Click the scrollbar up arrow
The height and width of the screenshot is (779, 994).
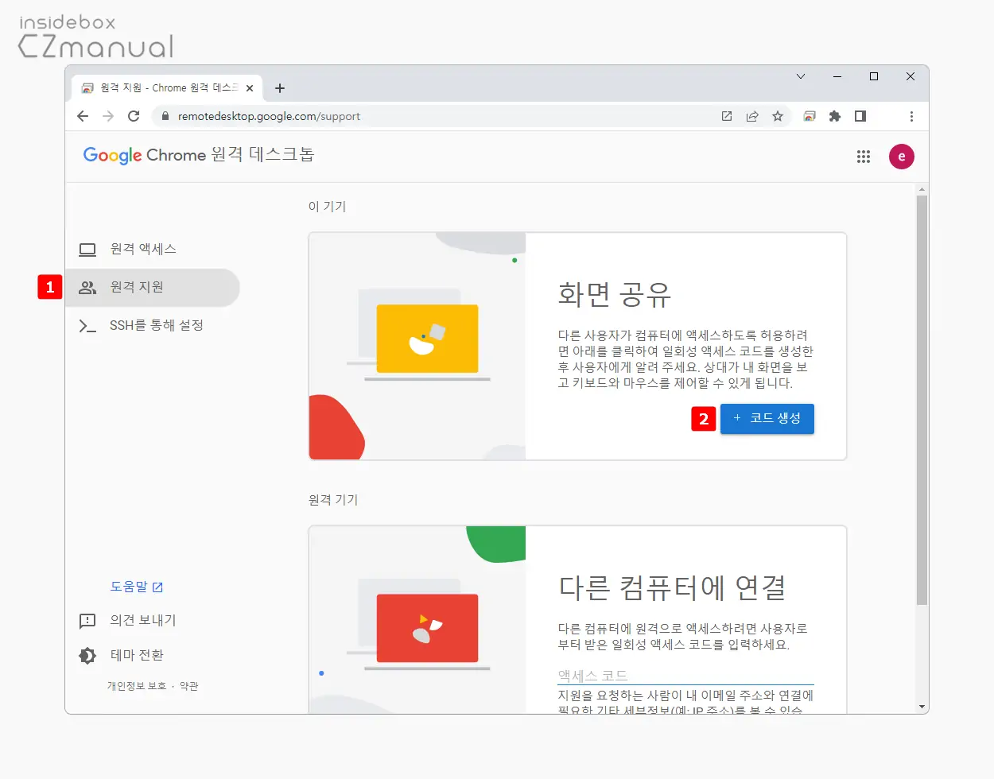pos(922,189)
